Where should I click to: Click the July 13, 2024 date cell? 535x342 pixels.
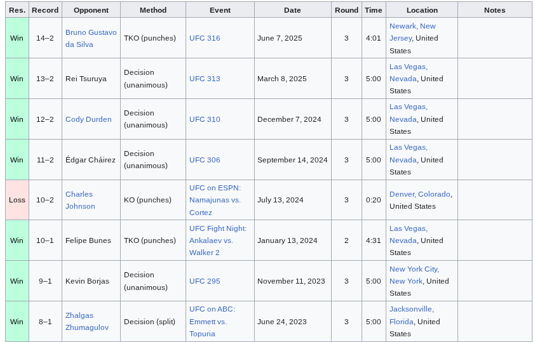tap(292, 200)
